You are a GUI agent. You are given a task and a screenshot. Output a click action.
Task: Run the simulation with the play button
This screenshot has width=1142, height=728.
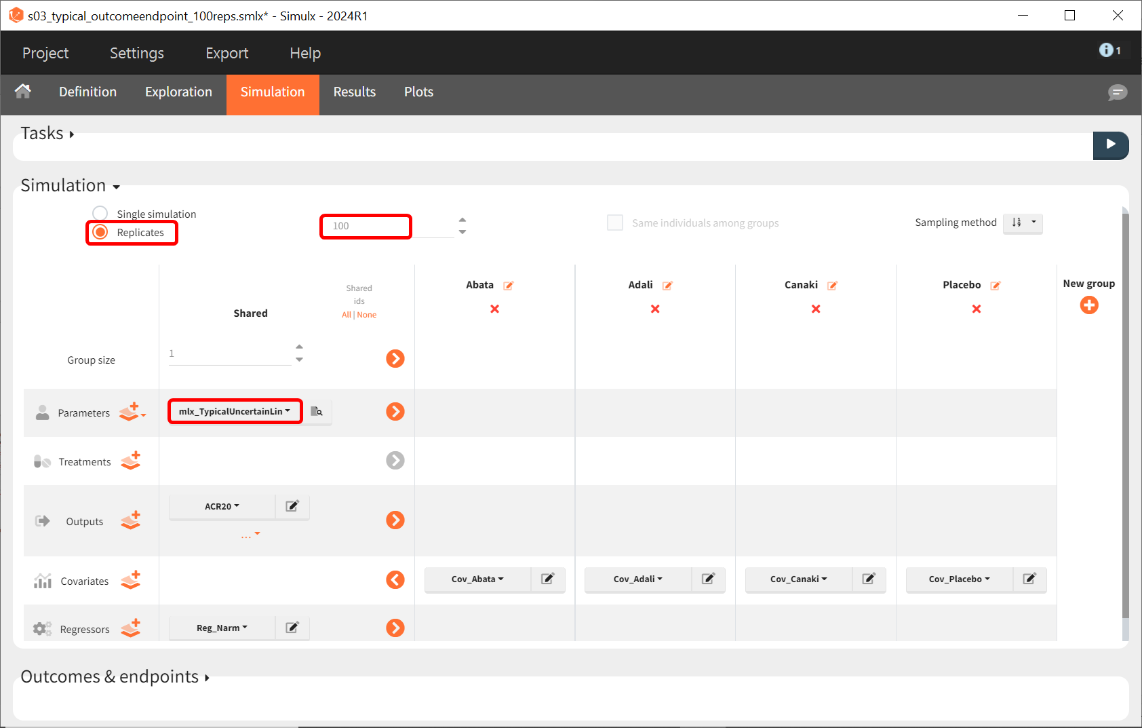tap(1110, 145)
